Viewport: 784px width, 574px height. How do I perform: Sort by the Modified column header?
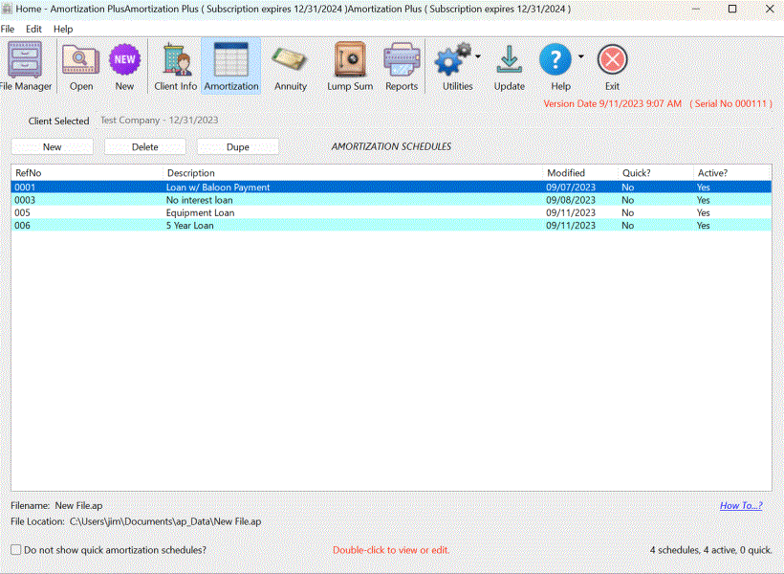(580, 173)
